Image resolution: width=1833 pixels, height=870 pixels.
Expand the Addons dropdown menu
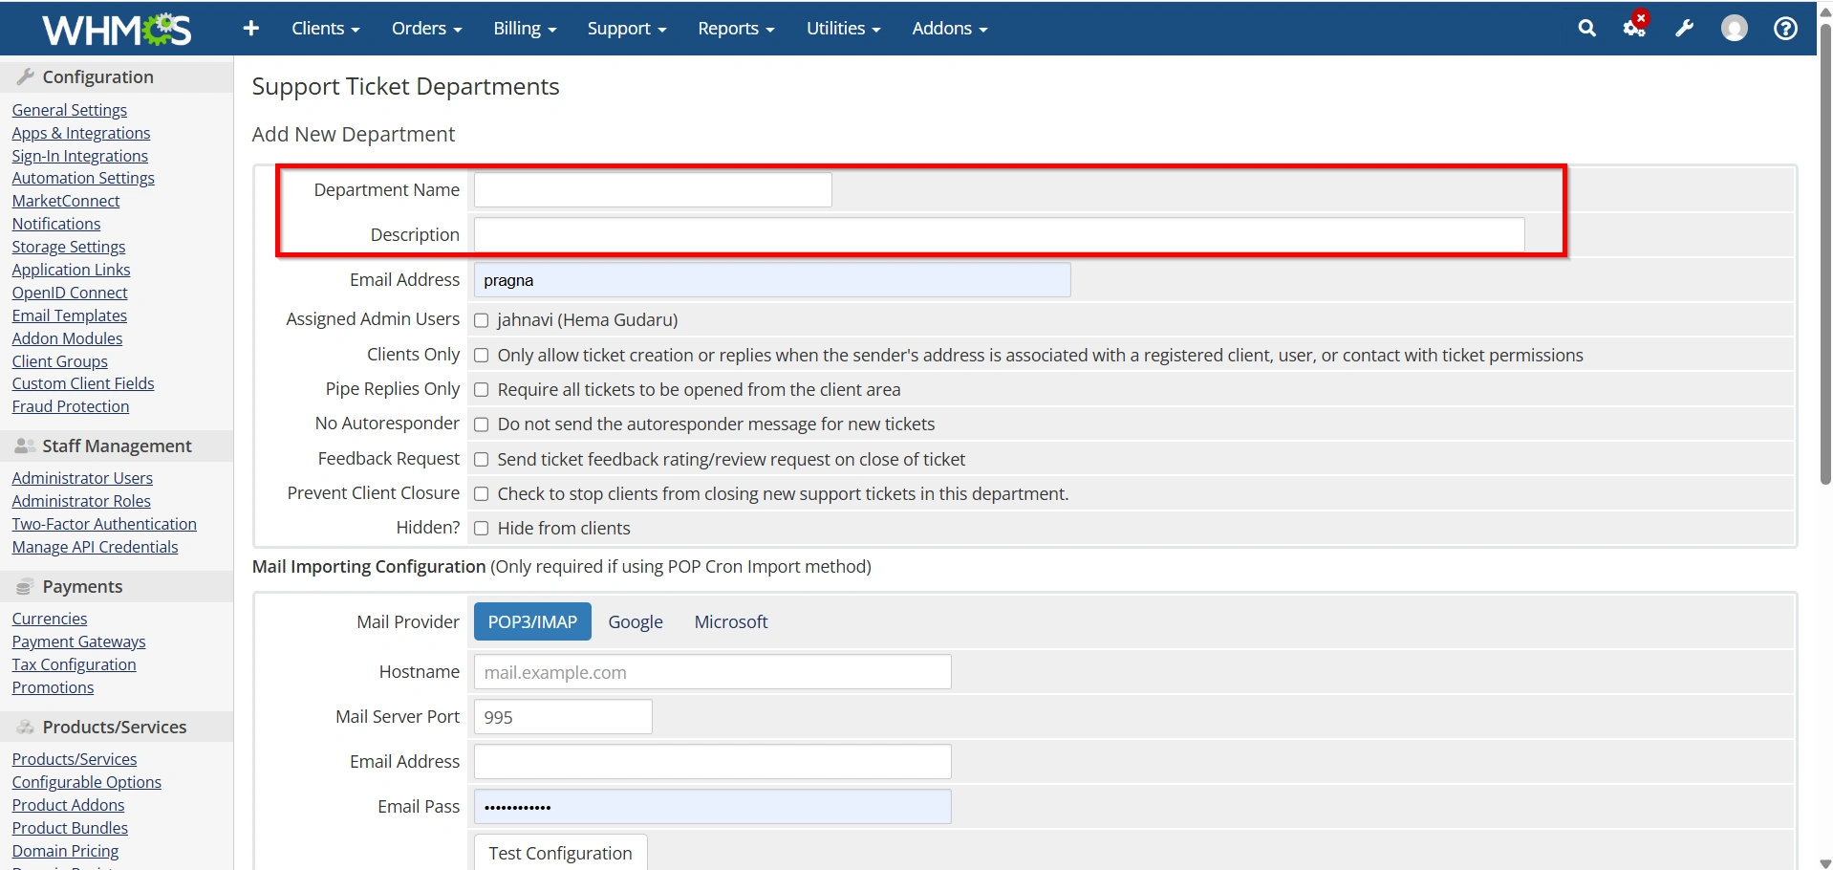click(950, 29)
